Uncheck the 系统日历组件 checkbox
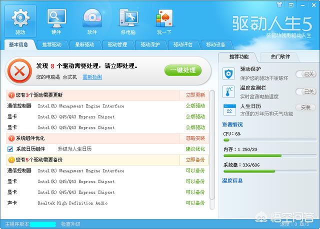Image resolution: width=320 pixels, height=229 pixels. (10, 149)
